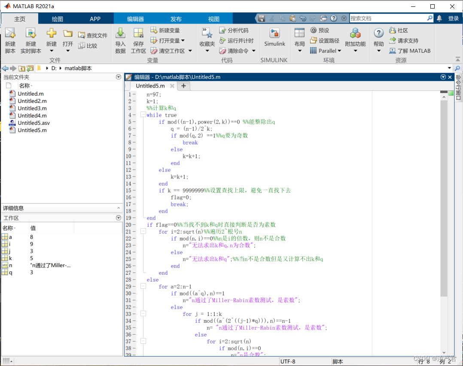
Task: Select Untitled3.m in current folder list
Action: coord(32,108)
